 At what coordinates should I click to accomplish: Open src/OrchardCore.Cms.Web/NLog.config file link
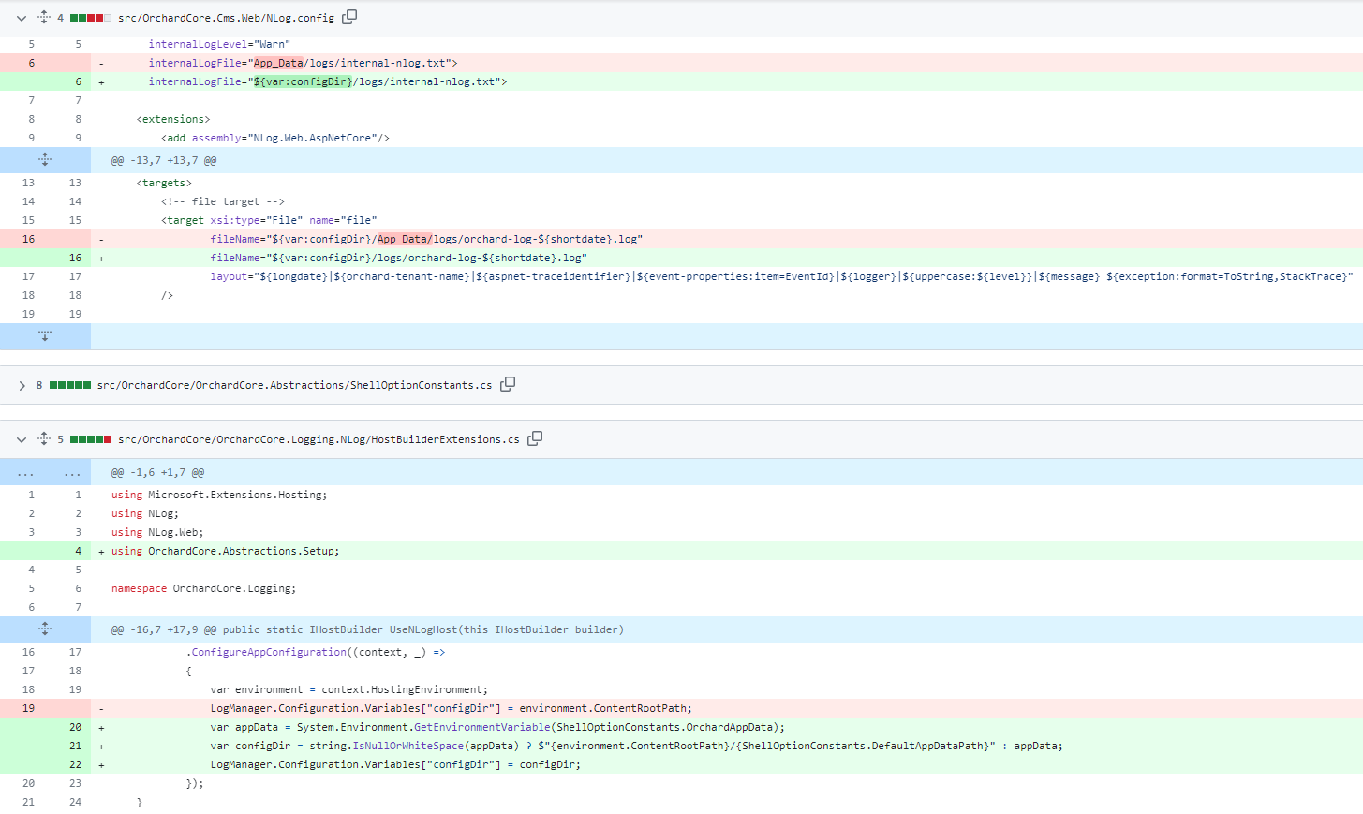point(226,18)
